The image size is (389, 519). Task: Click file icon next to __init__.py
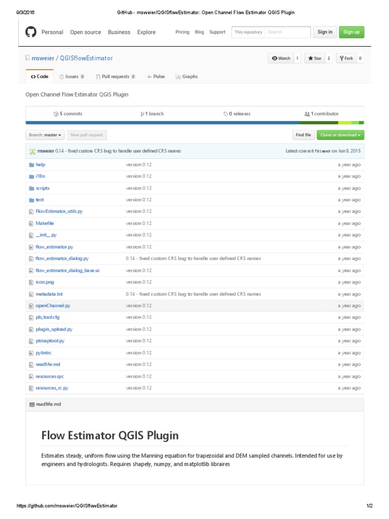[x=31, y=235]
